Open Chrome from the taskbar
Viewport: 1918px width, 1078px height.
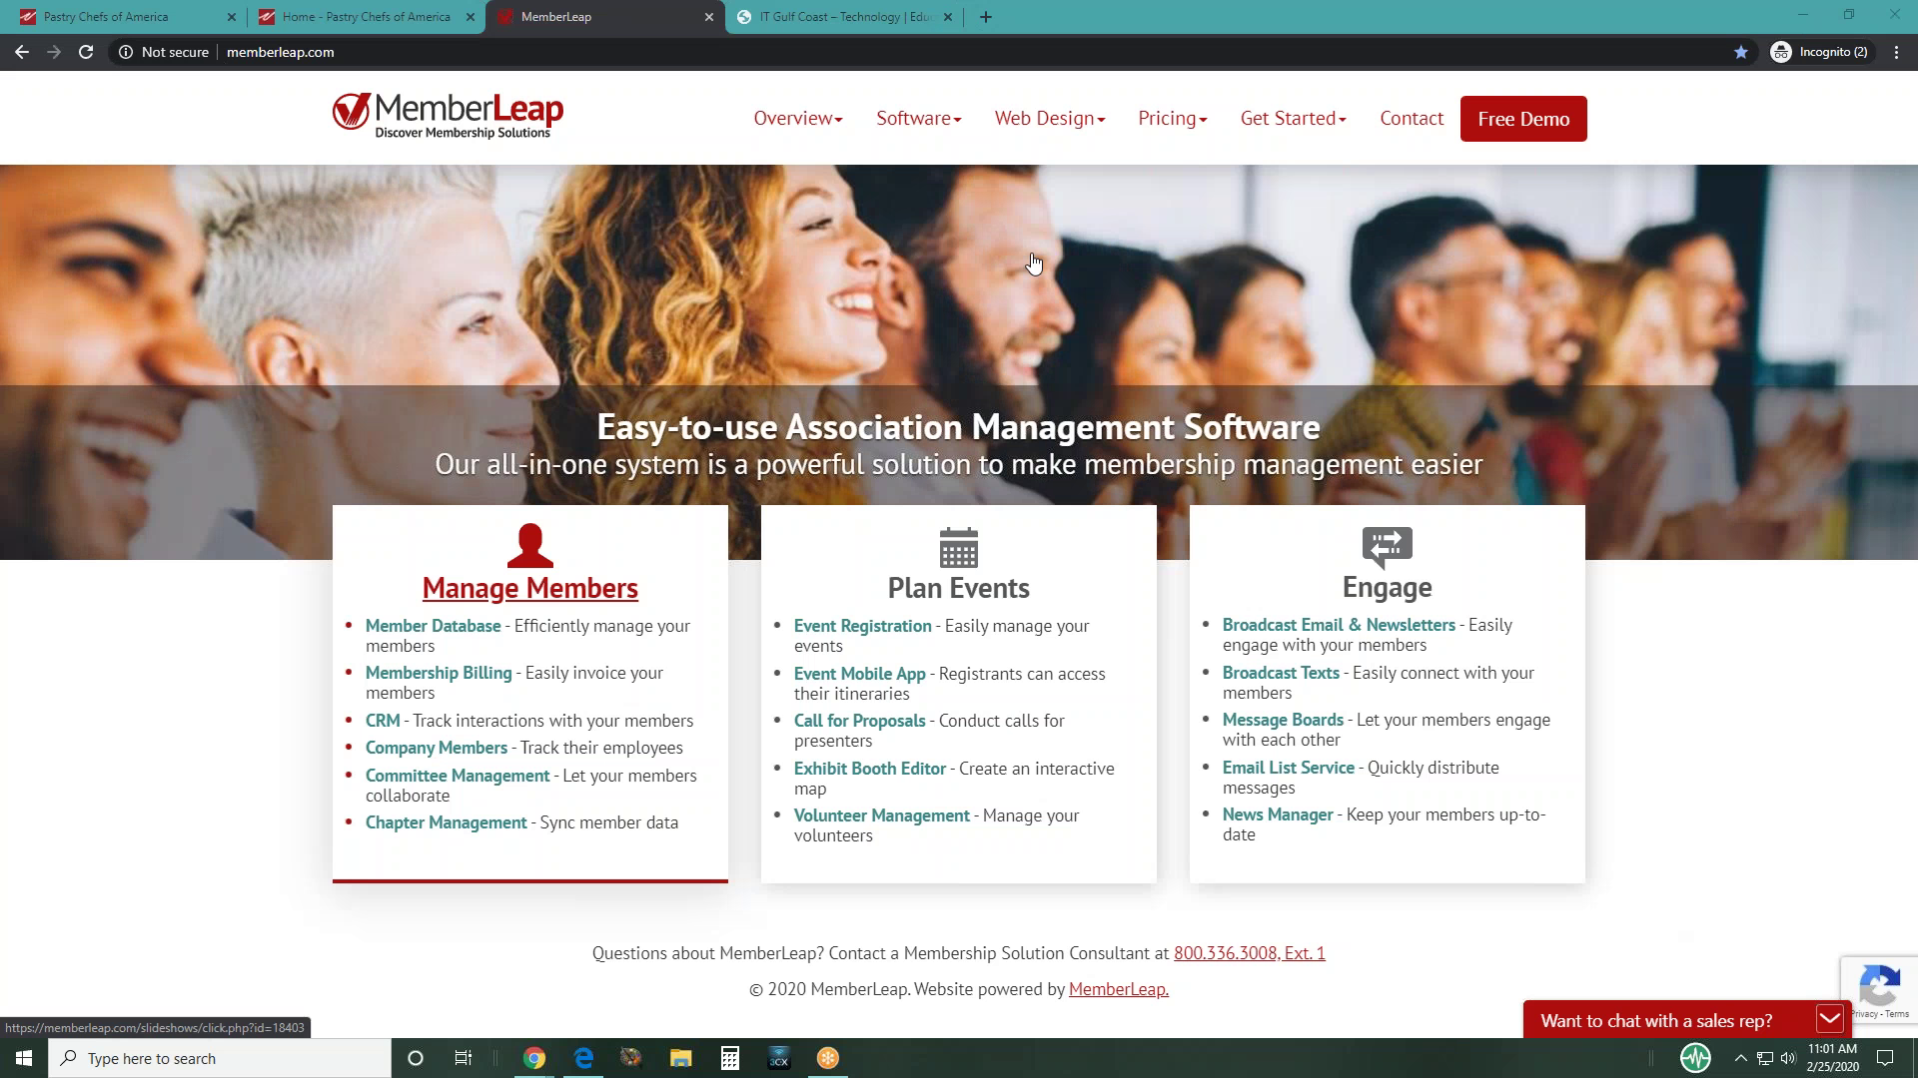pyautogui.click(x=534, y=1058)
